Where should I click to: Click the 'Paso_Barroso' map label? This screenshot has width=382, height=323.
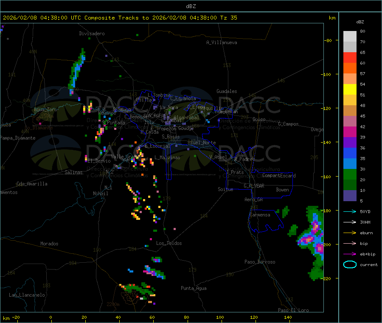(x=260, y=262)
